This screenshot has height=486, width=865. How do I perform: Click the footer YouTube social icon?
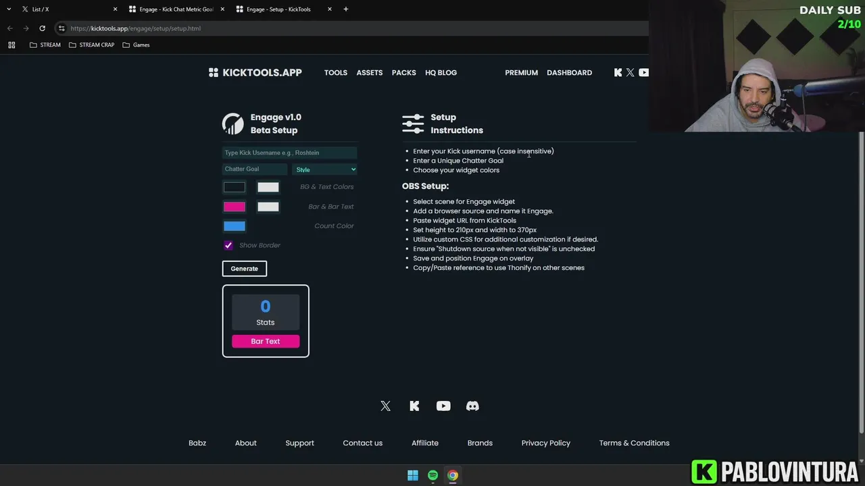[443, 406]
